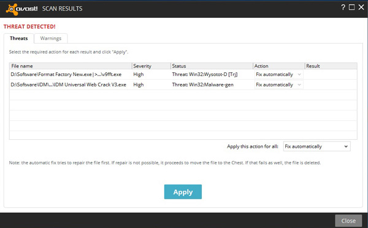Click the Apply button
This screenshot has width=368, height=228.
click(183, 192)
